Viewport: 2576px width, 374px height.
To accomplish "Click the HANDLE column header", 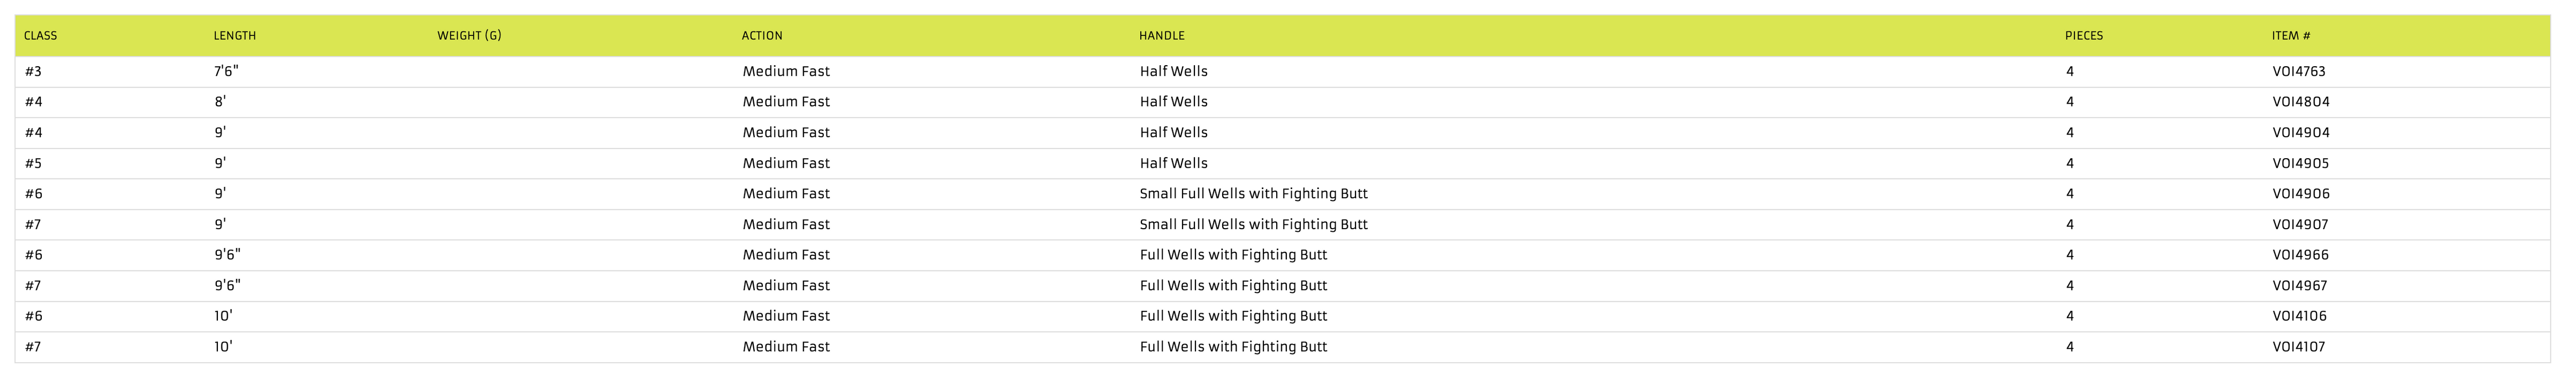I will pos(1162,36).
